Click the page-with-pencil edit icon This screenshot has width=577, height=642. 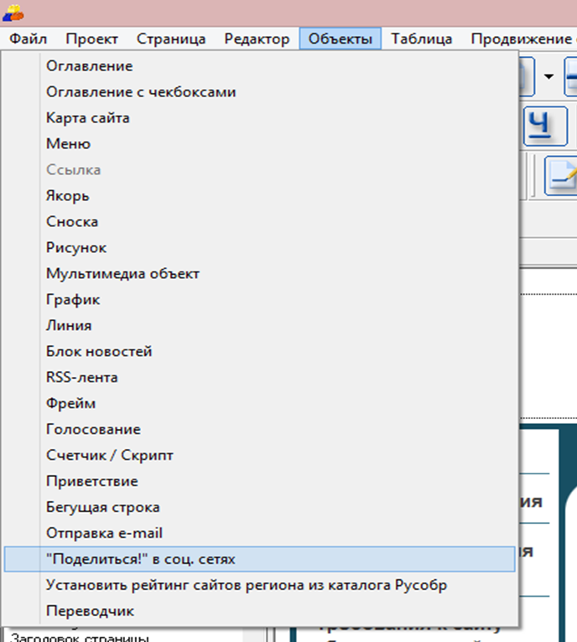pyautogui.click(x=561, y=175)
